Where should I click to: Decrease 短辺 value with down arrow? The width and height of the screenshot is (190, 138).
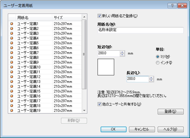(122, 55)
